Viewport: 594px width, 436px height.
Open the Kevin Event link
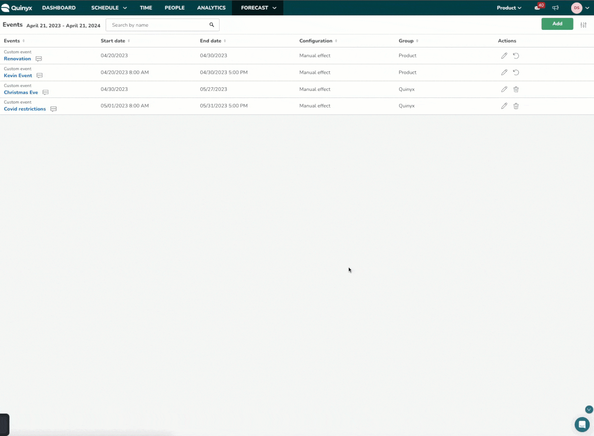tap(18, 76)
